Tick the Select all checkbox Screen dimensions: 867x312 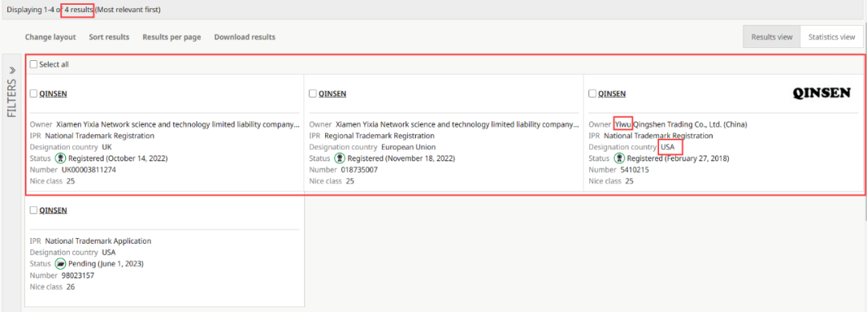pyautogui.click(x=34, y=64)
